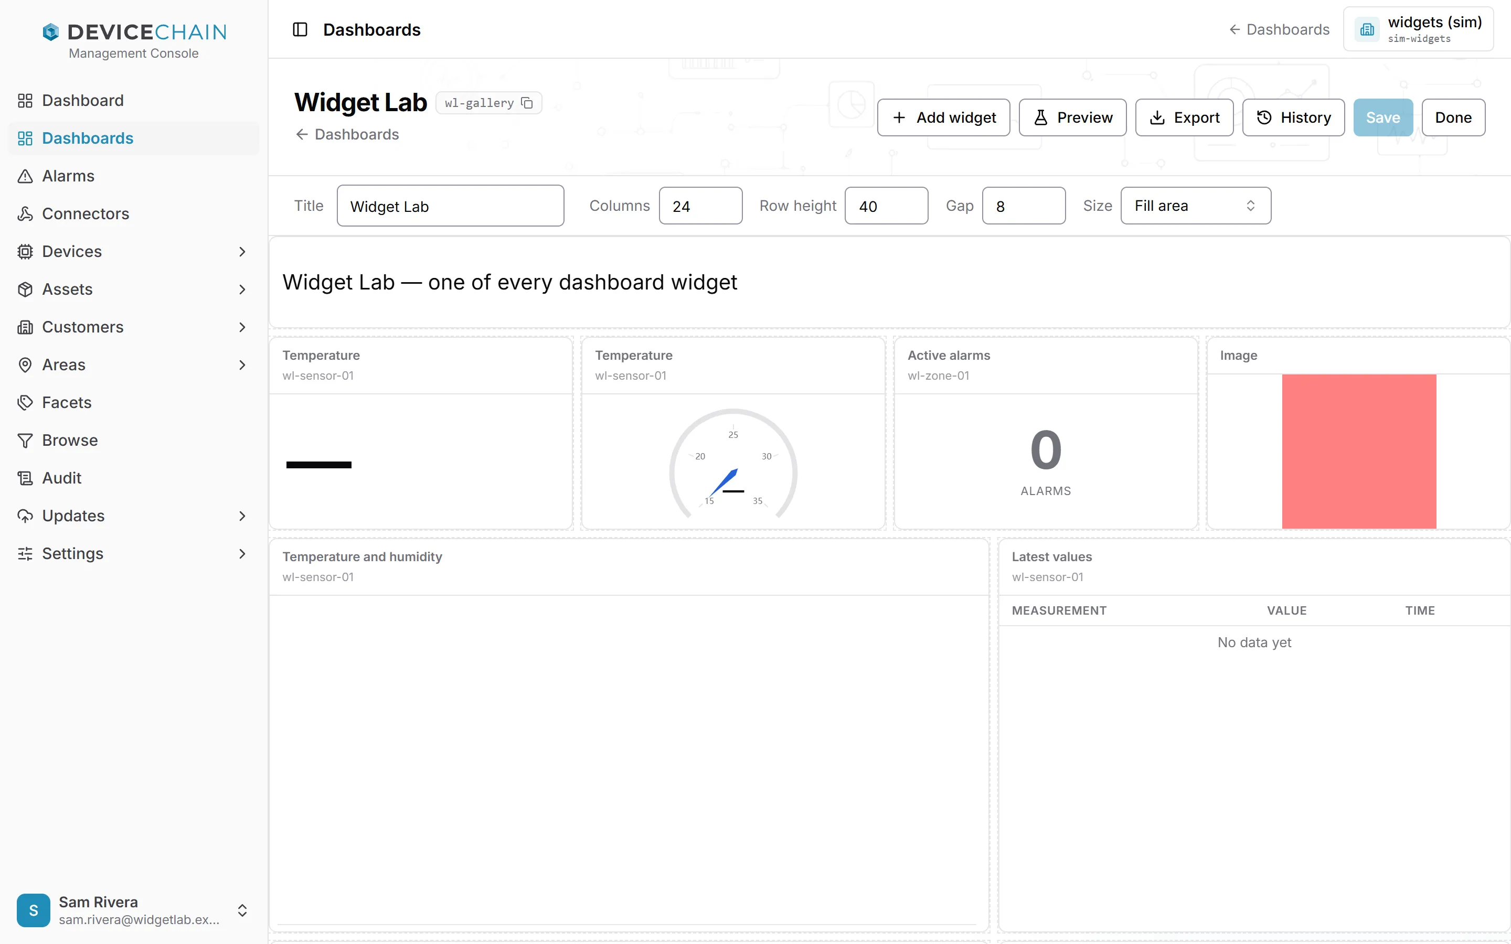This screenshot has width=1511, height=944.
Task: Click the Settings sliders icon
Action: click(x=25, y=554)
